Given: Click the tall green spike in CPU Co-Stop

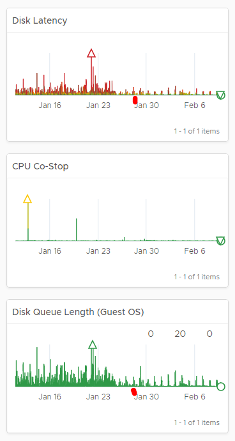Looking at the screenshot, I should tap(76, 229).
